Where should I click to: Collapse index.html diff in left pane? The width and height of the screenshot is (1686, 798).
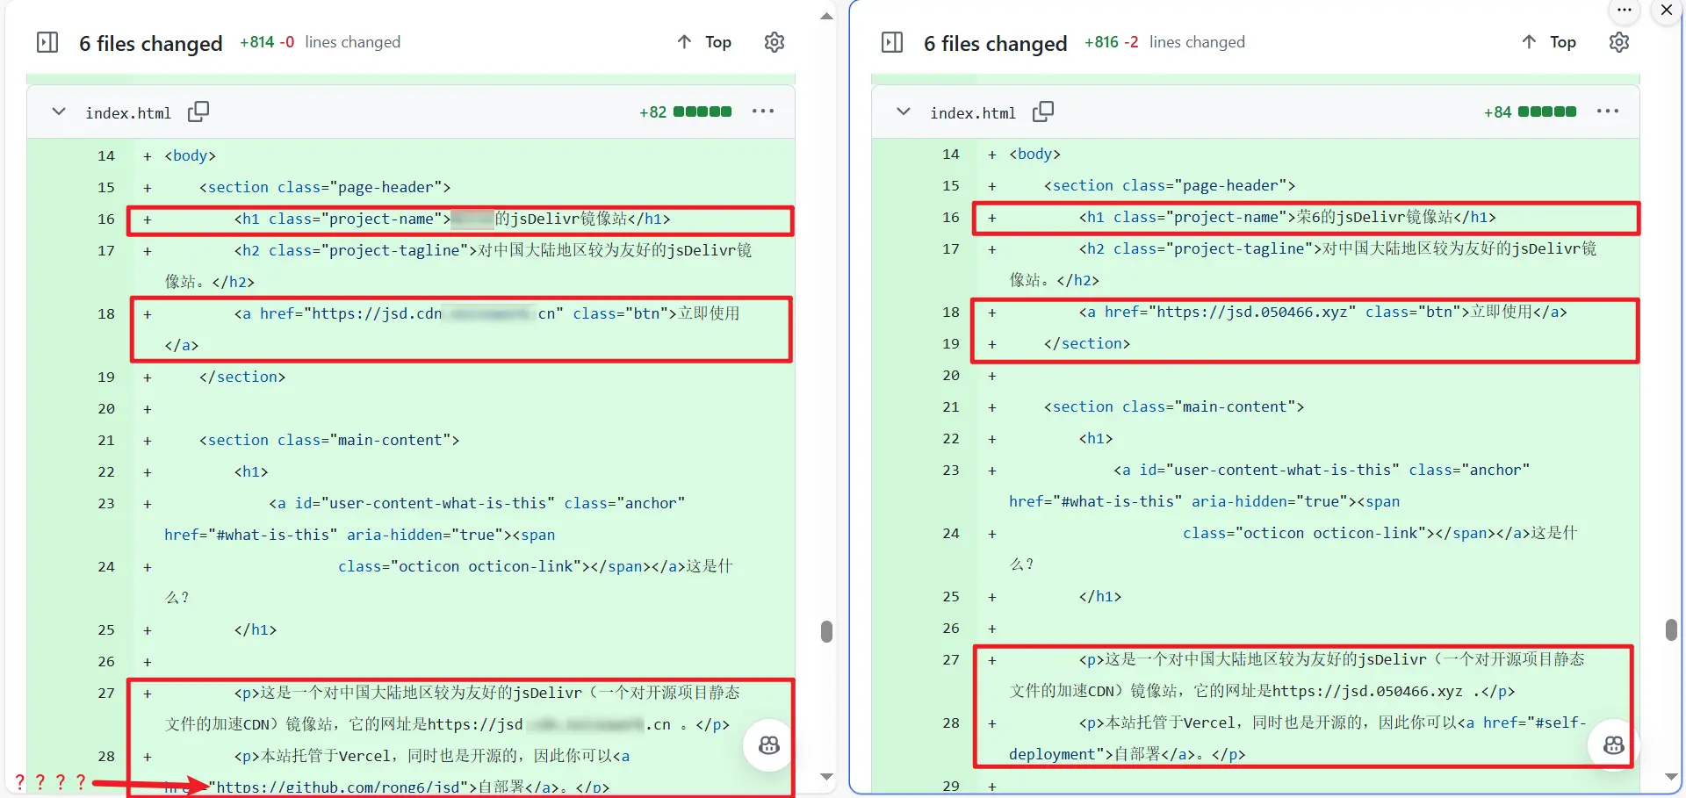pos(59,111)
